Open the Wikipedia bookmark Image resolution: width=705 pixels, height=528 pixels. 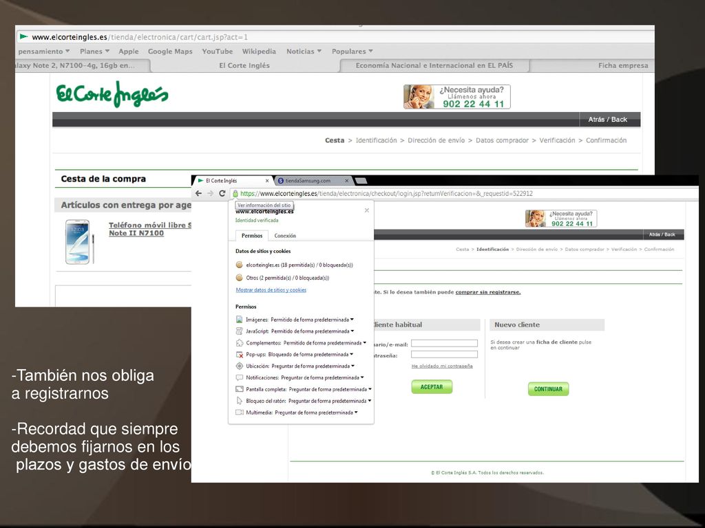click(x=259, y=51)
